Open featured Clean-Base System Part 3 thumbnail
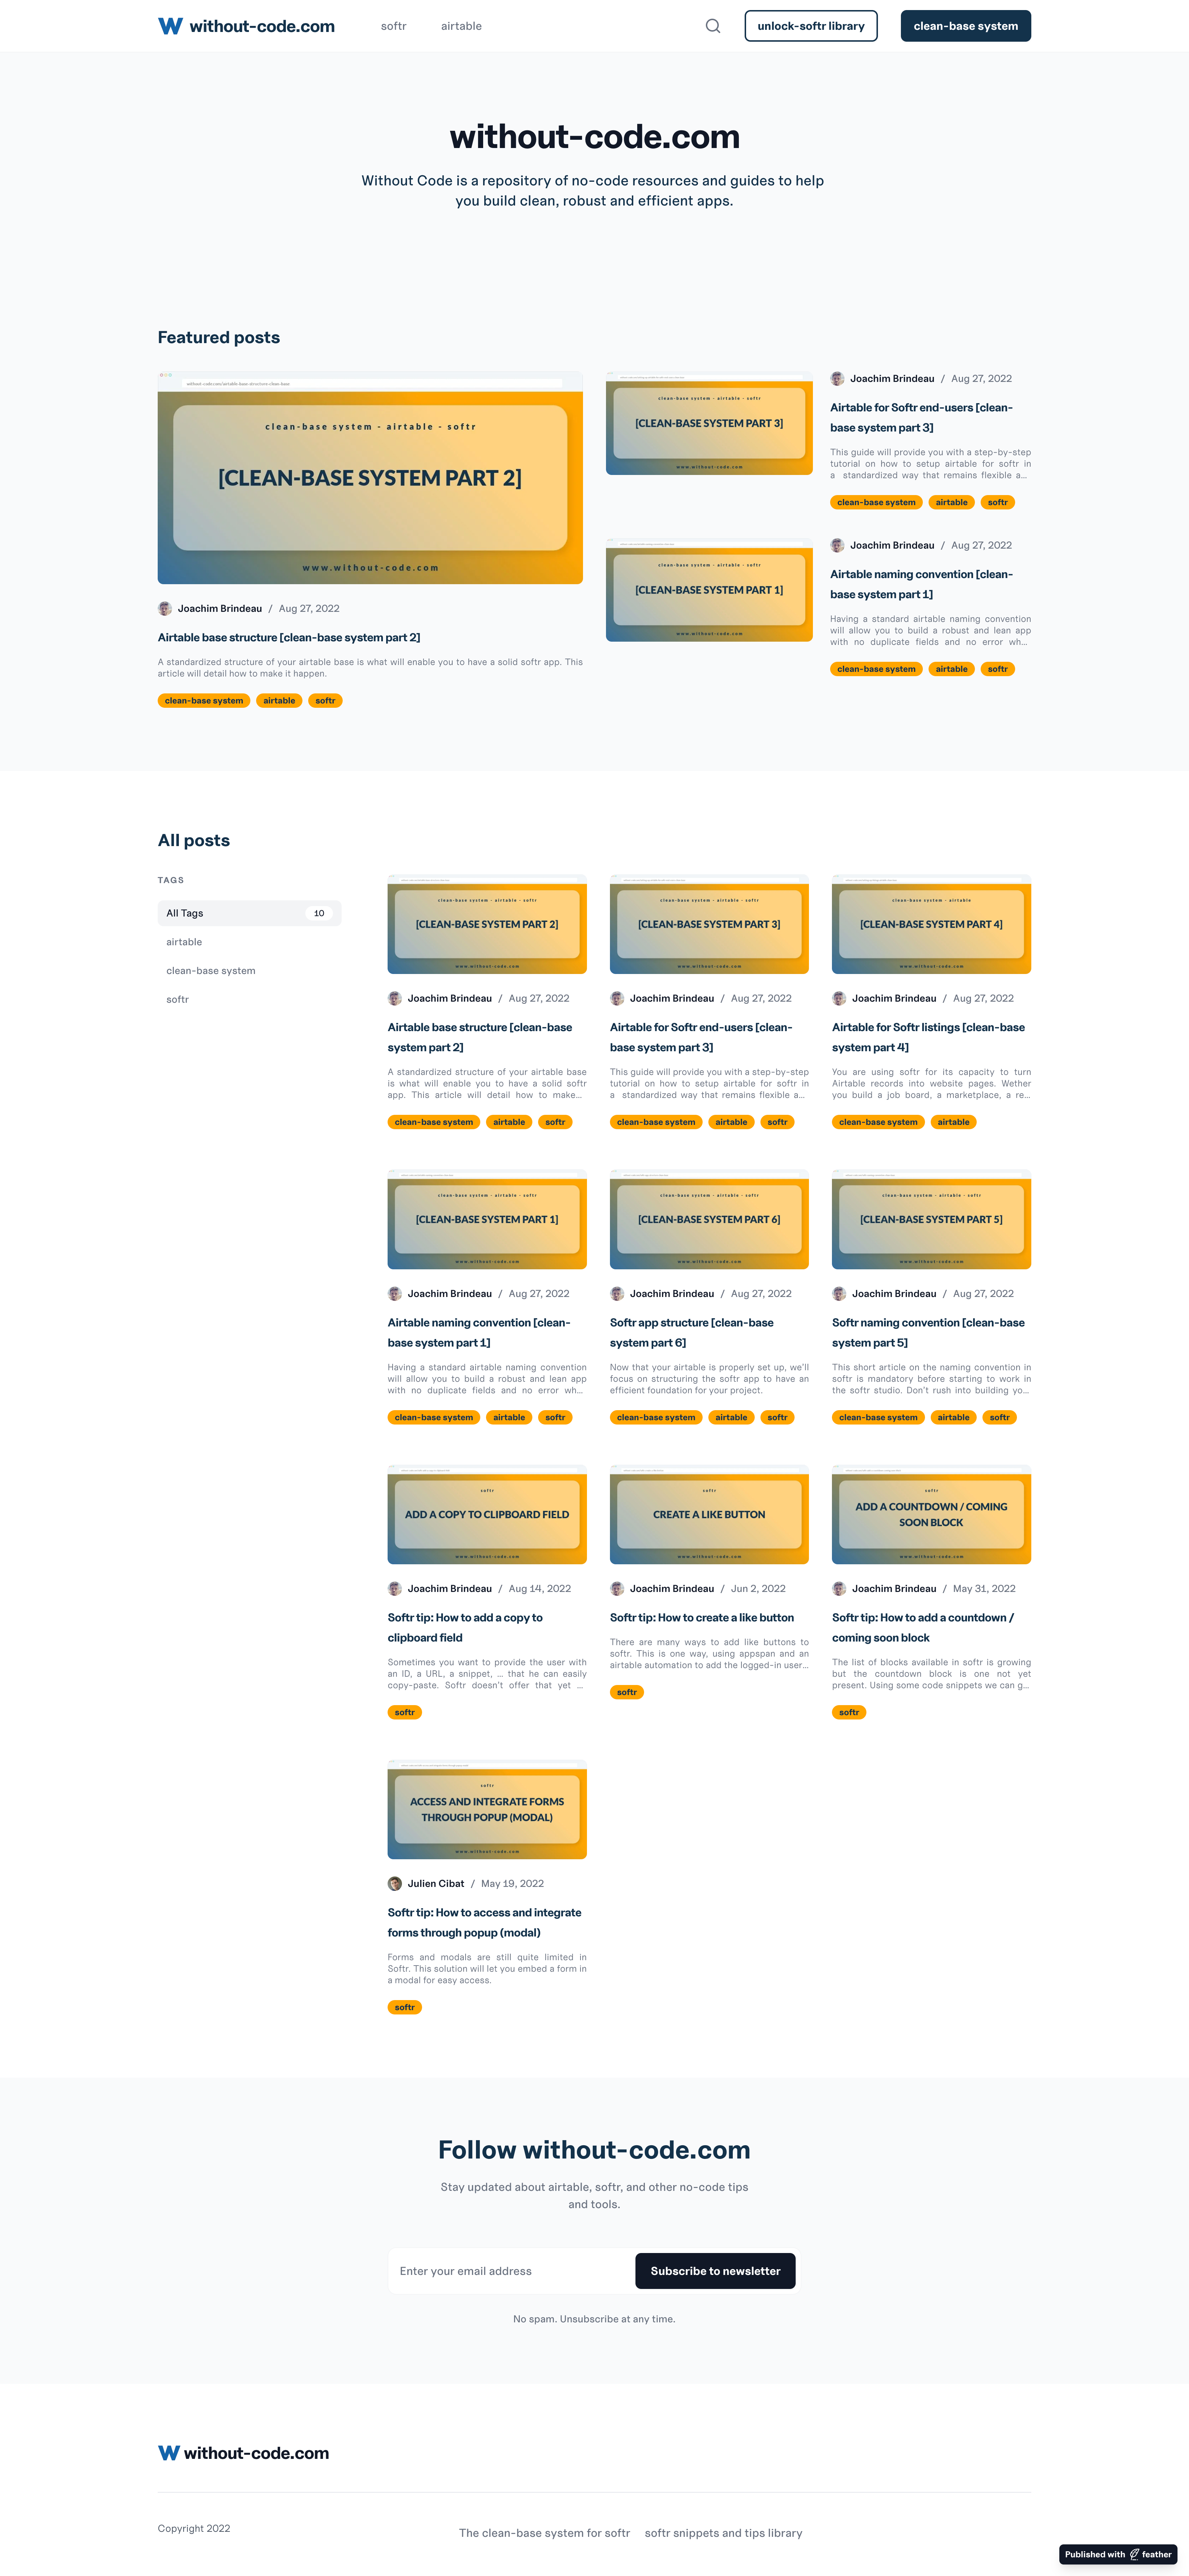 709,423
